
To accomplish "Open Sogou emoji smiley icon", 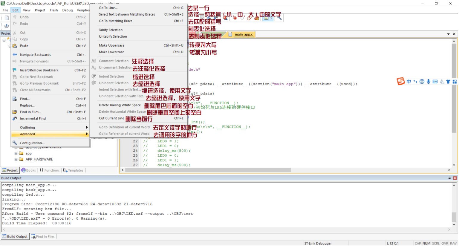I will (x=422, y=82).
